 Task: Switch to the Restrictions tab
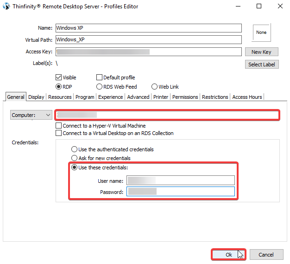(215, 97)
